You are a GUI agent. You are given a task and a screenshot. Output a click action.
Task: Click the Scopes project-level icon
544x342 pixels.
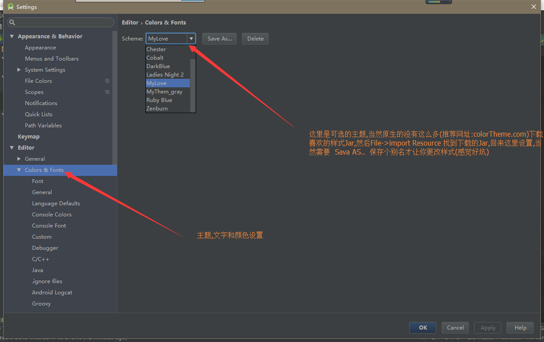click(107, 92)
